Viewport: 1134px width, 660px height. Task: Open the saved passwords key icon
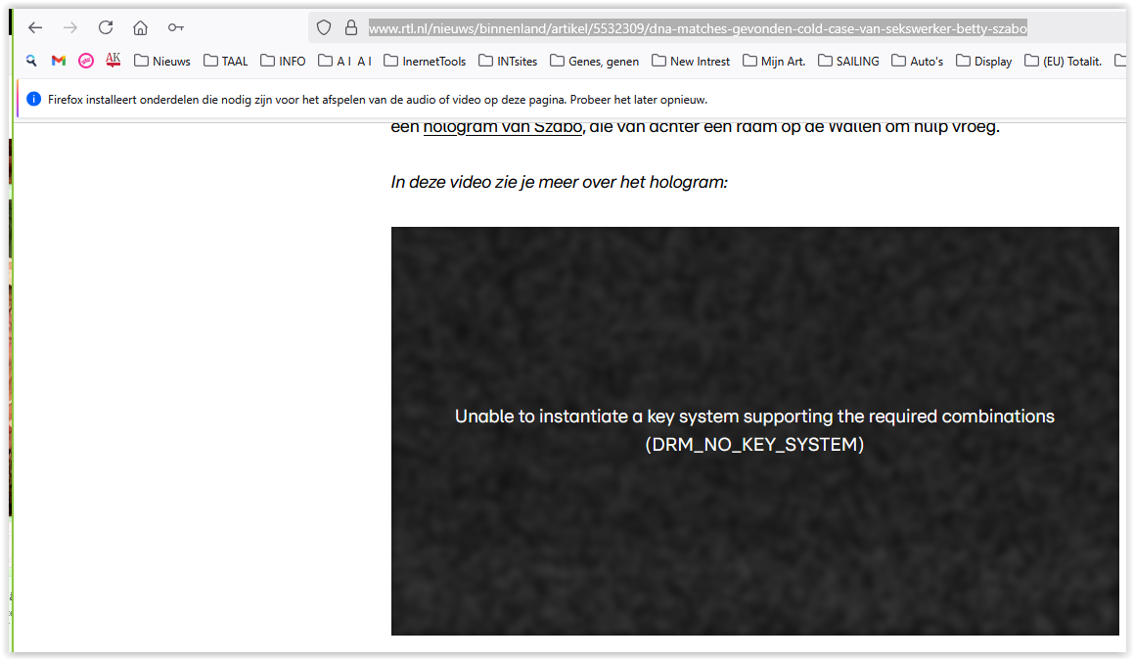176,27
